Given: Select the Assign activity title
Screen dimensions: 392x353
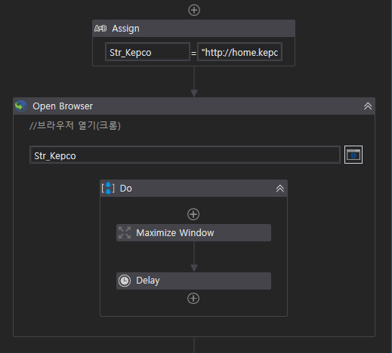Looking at the screenshot, I should (x=125, y=29).
